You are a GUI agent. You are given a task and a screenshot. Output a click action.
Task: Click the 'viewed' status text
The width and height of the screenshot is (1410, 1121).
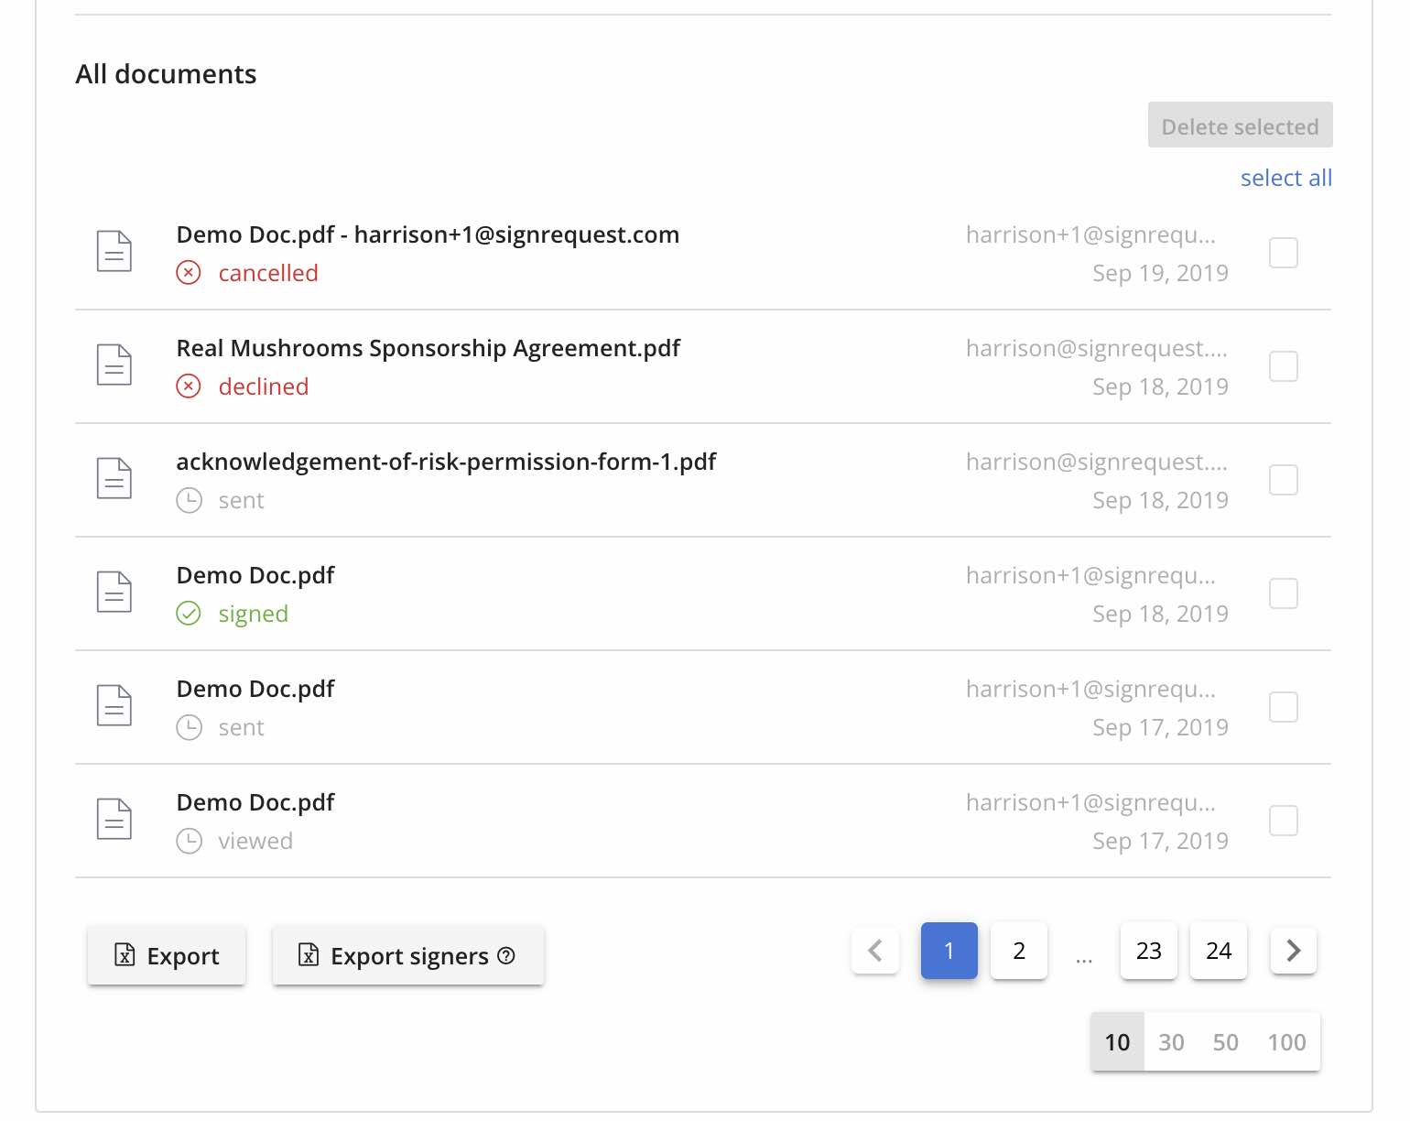coord(255,841)
